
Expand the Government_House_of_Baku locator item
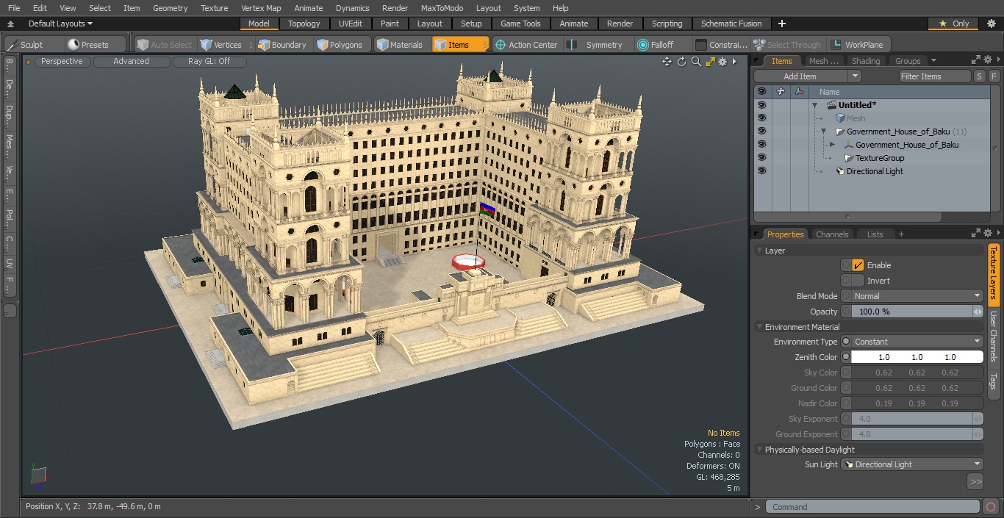point(832,145)
